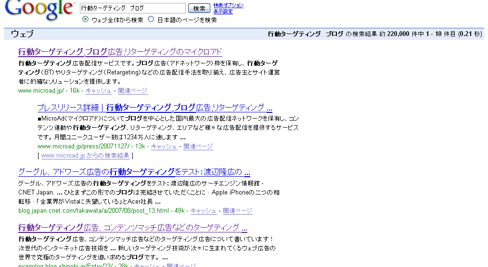Open 関連ページ link for www.microad.jp/ result
The image size is (488, 267).
[132, 91]
